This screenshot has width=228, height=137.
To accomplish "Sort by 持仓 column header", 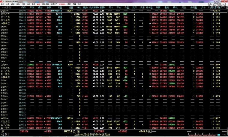I will [x=79, y=7].
